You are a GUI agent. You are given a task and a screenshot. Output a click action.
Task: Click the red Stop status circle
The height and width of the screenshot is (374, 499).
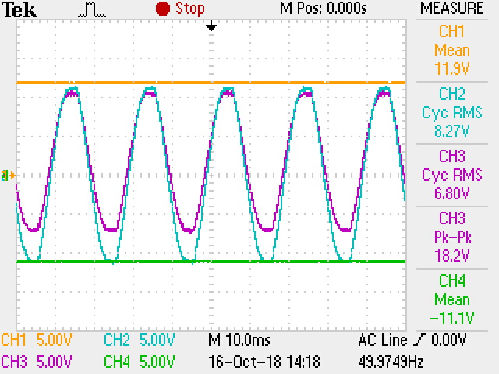(163, 9)
